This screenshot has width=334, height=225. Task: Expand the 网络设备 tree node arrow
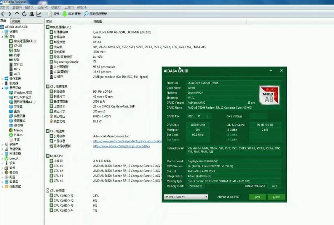coord(2,154)
